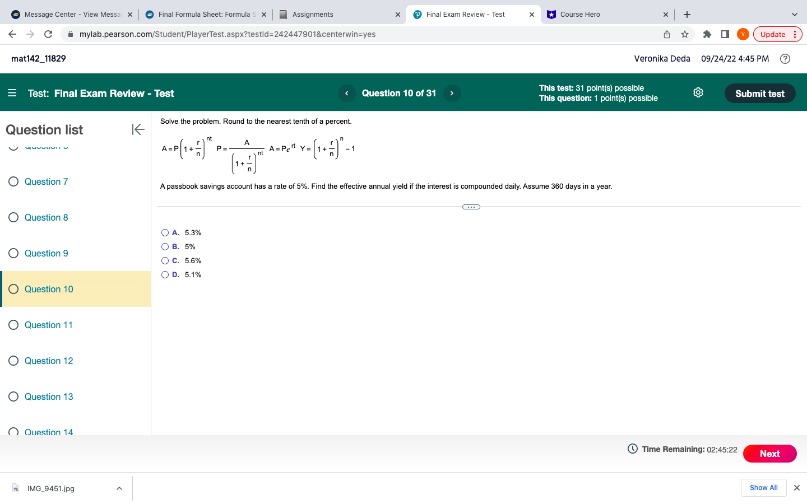This screenshot has width=807, height=504.
Task: Jump to Question 13 in the list
Action: (49, 396)
